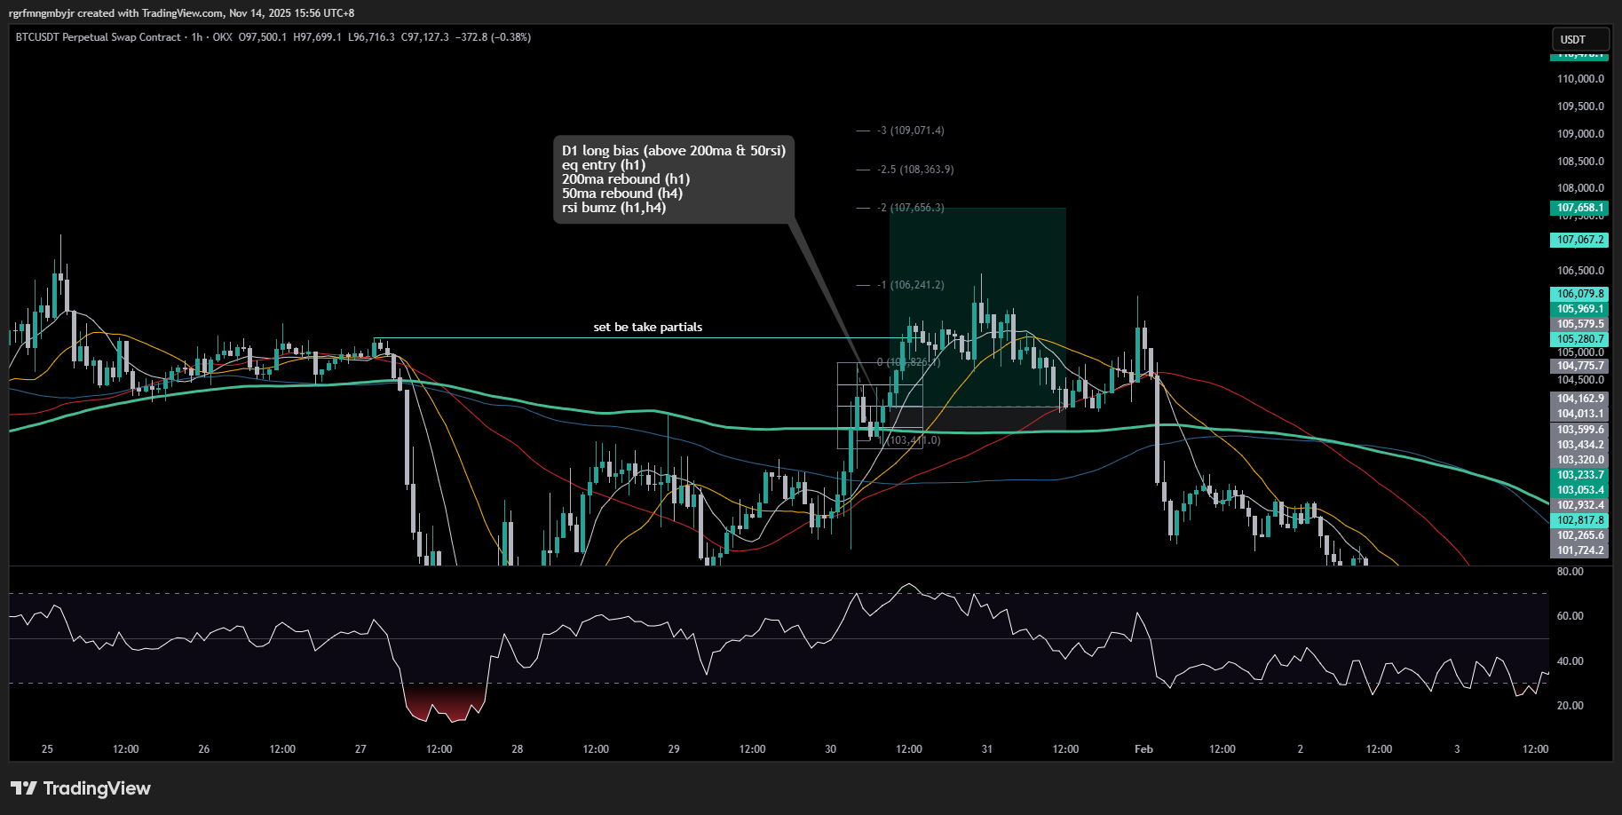Click the 102,817.8 price label
1622x815 pixels.
point(1579,520)
